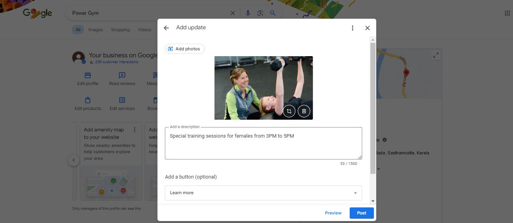This screenshot has height=223, width=513.
Task: Clear the search box with X icon
Action: click(232, 13)
